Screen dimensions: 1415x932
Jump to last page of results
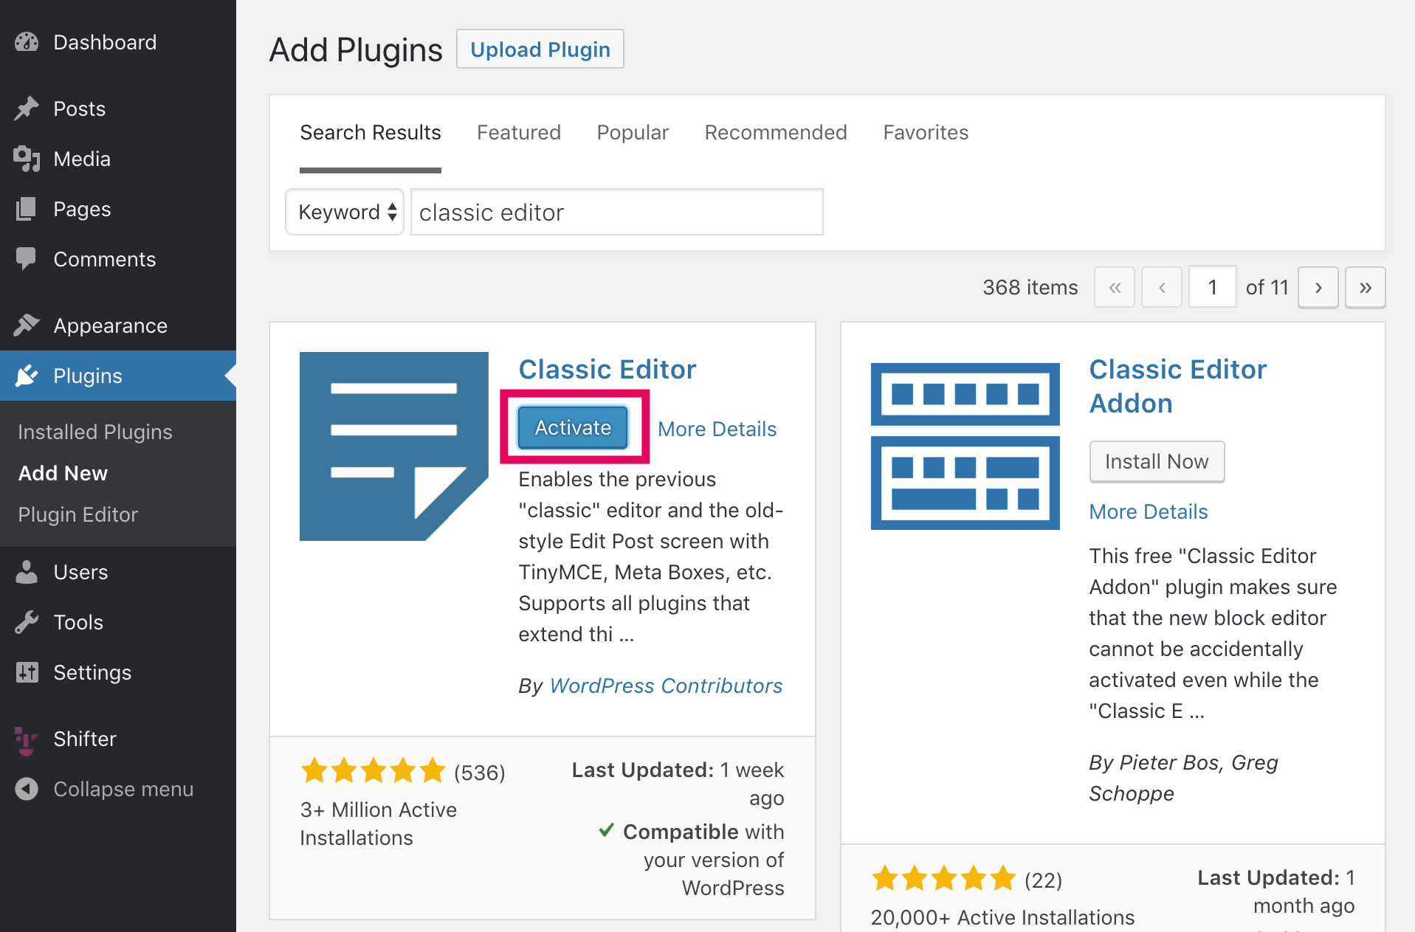coord(1365,287)
